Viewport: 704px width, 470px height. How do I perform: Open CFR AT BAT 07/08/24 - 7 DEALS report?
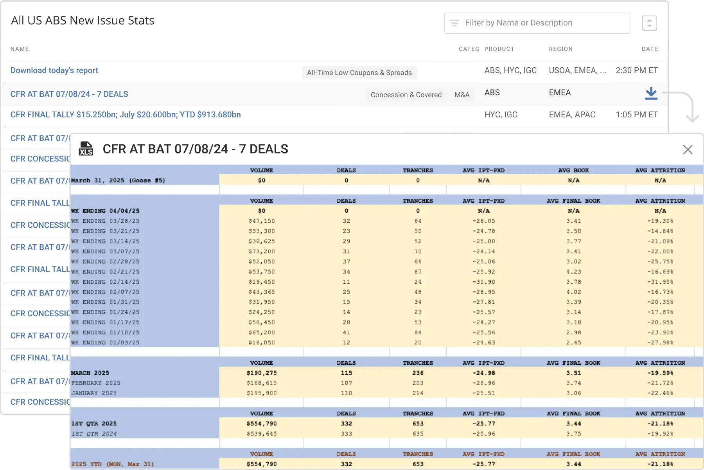(x=69, y=94)
